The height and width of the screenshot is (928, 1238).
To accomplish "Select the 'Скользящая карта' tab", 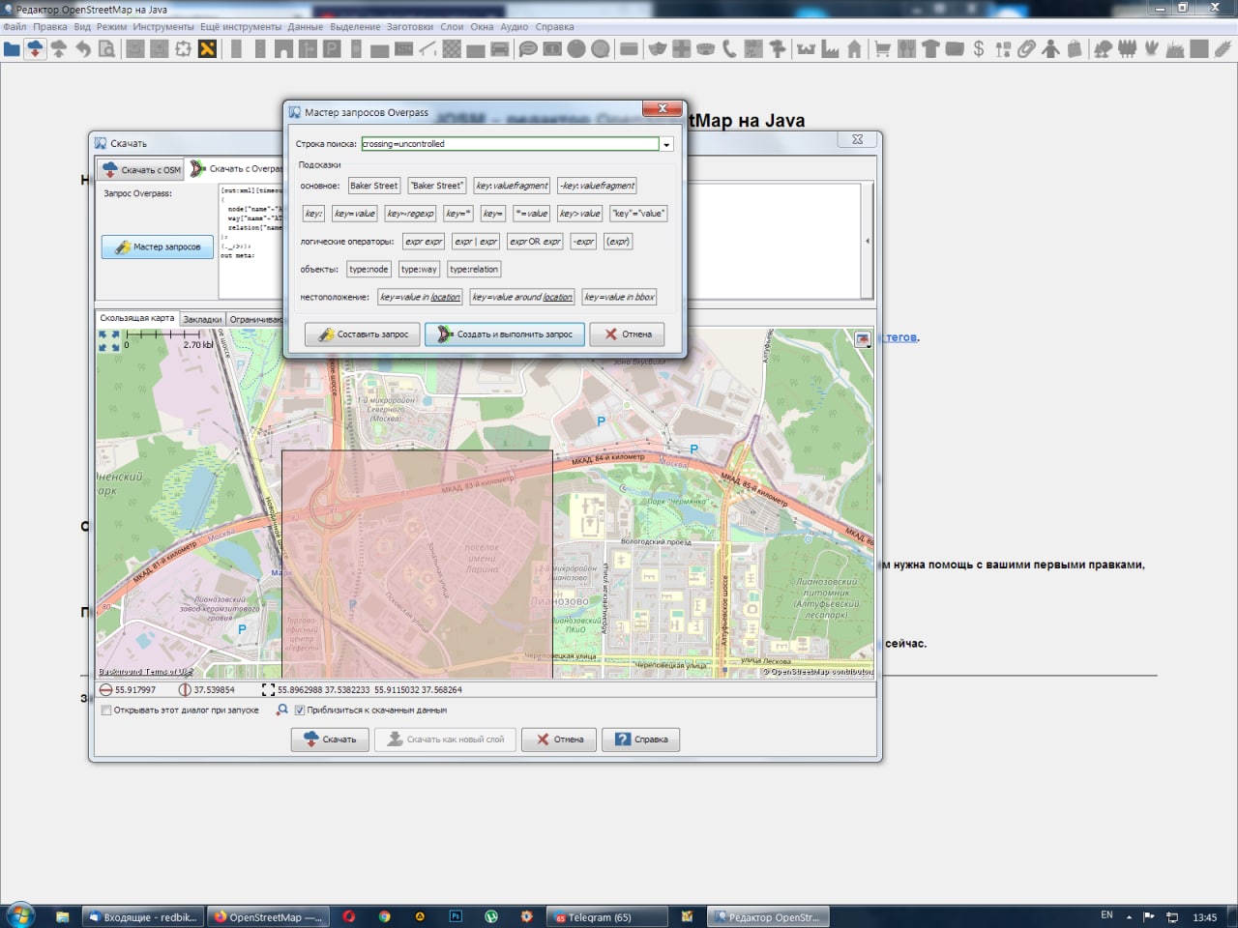I will (x=137, y=318).
